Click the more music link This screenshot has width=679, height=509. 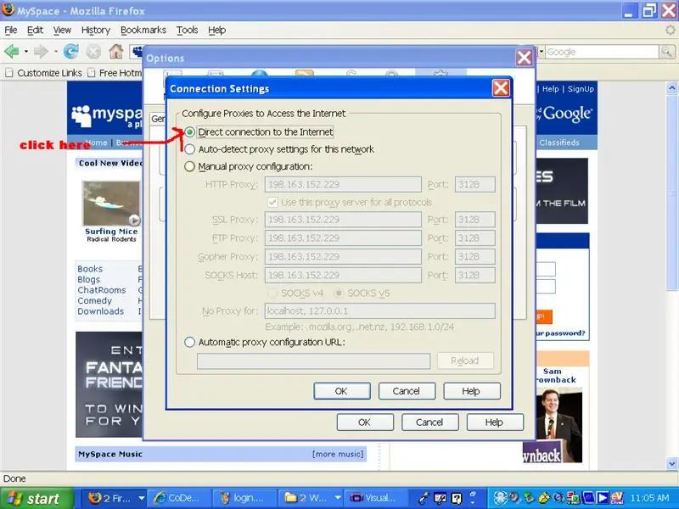coord(338,454)
